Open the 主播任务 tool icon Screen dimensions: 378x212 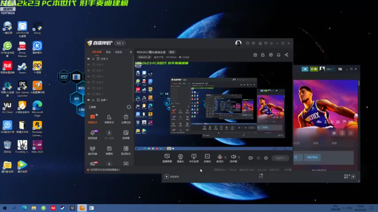pos(126,119)
